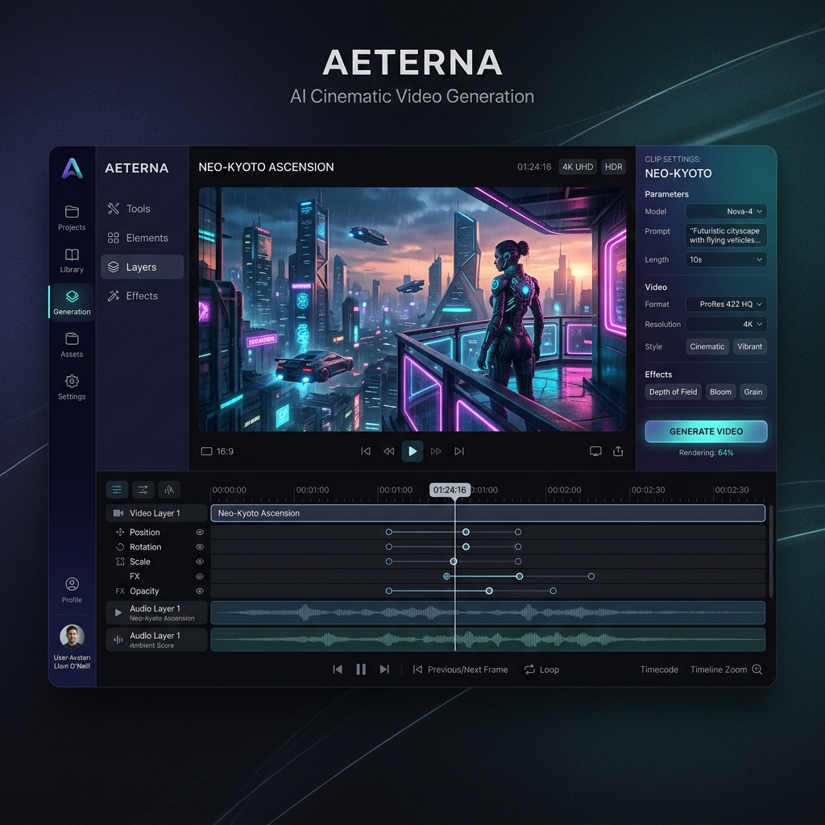Toggle visibility of FX property

pos(200,577)
